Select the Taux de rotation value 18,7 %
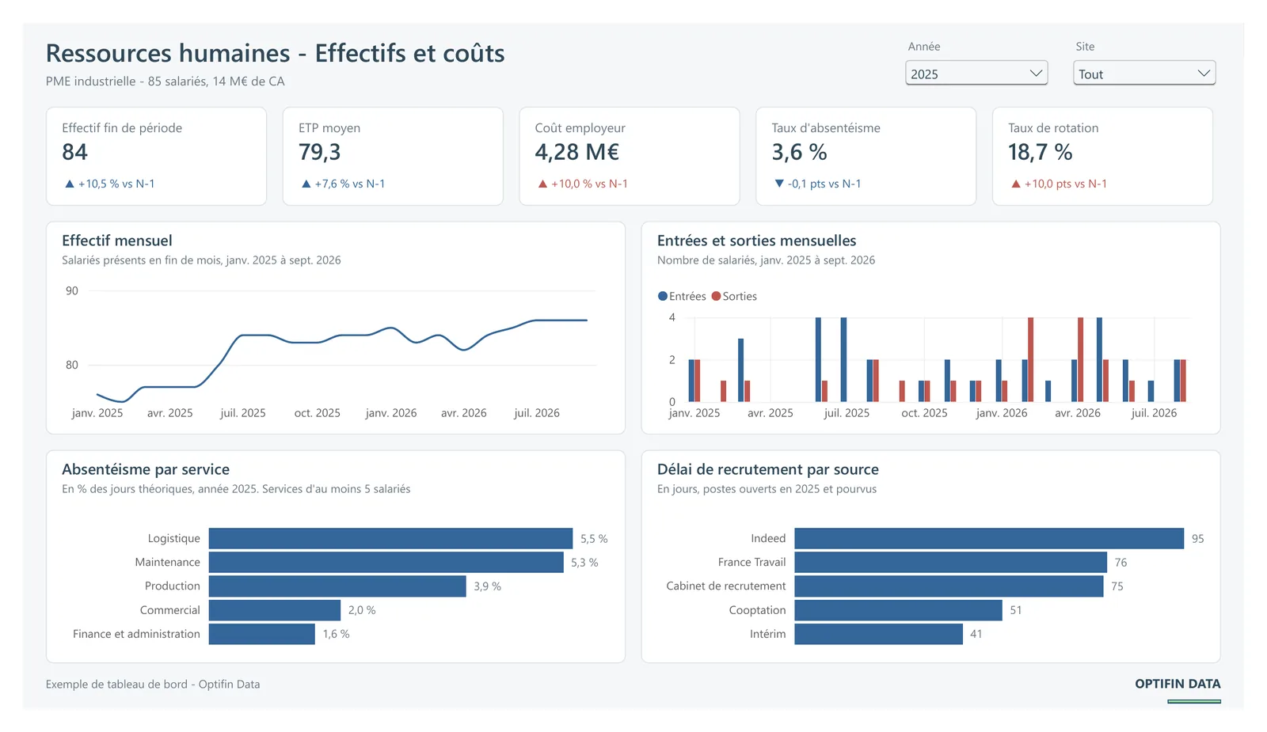This screenshot has height=732, width=1267. click(1040, 152)
